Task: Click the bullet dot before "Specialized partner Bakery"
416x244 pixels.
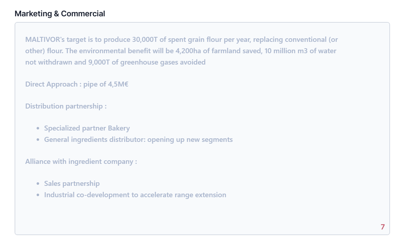Action: (x=38, y=129)
